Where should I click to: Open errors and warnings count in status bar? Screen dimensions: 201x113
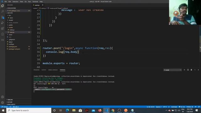16,107
